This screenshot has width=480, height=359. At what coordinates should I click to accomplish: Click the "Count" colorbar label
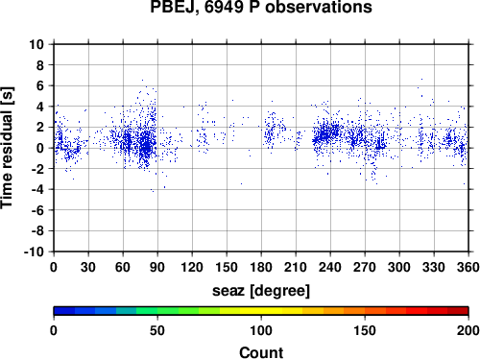[x=261, y=352]
